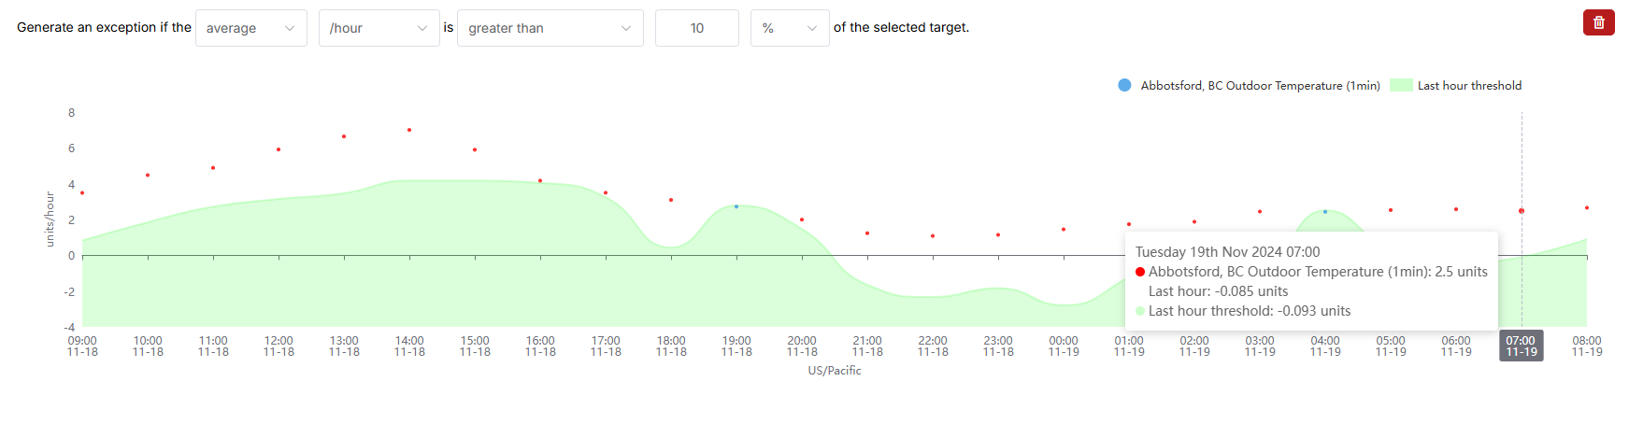Select the red data point at 08:00 11-19

tap(1587, 207)
